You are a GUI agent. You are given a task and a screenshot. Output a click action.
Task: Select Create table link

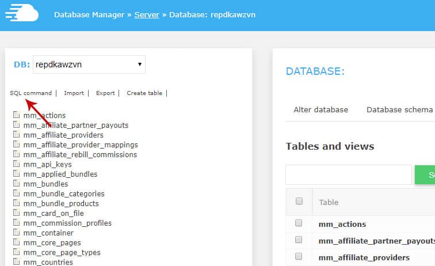click(144, 93)
